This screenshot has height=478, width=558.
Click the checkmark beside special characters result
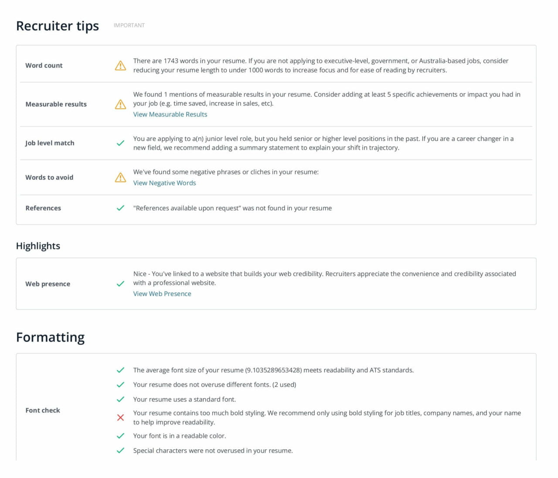click(120, 451)
